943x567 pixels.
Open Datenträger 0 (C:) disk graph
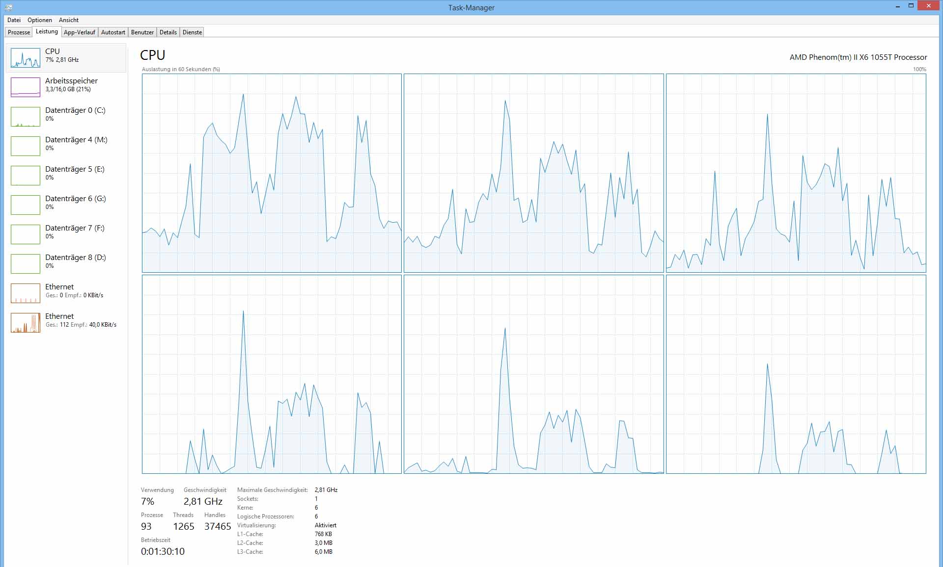(26, 117)
